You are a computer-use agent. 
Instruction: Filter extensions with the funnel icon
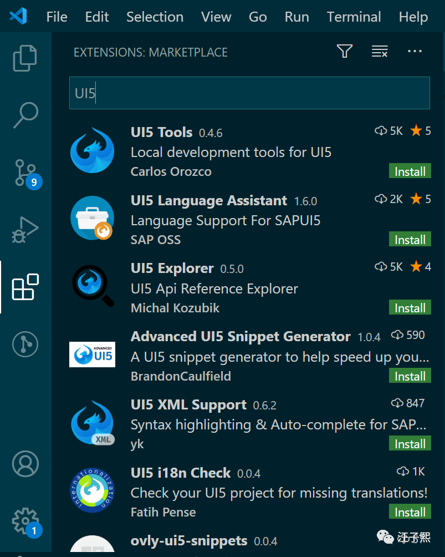pos(344,52)
